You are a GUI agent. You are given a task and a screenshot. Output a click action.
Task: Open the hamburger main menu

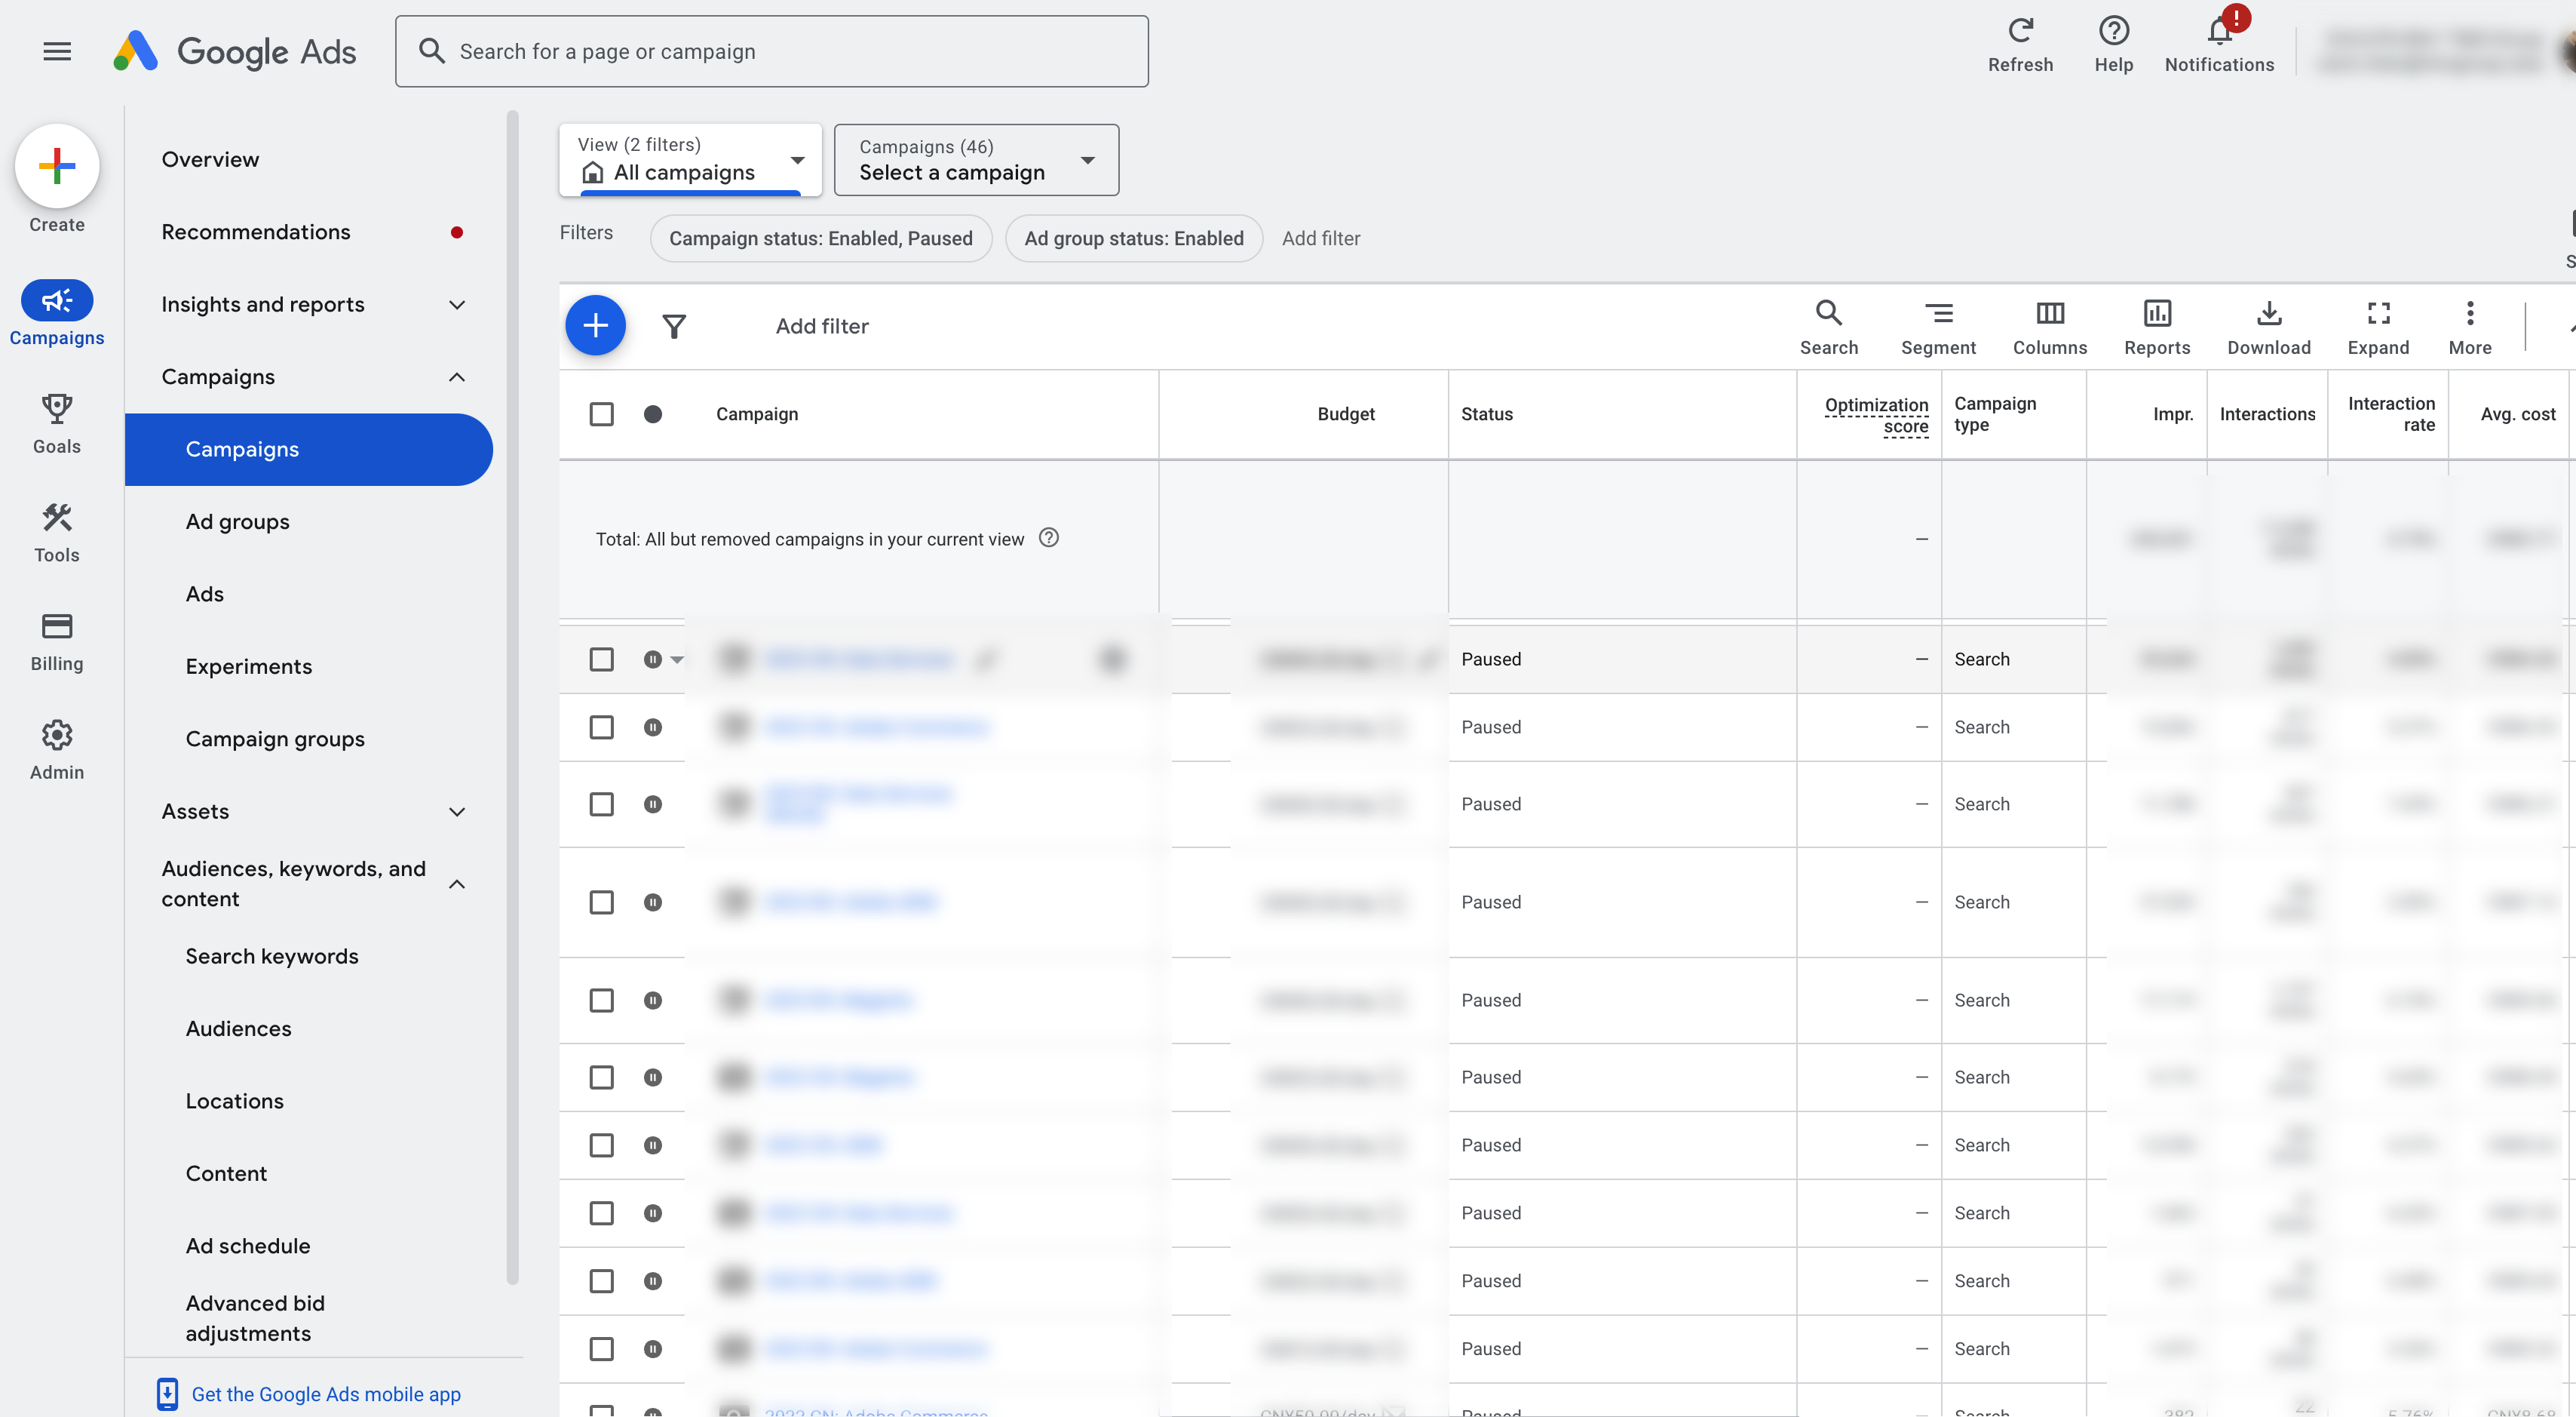[x=57, y=51]
